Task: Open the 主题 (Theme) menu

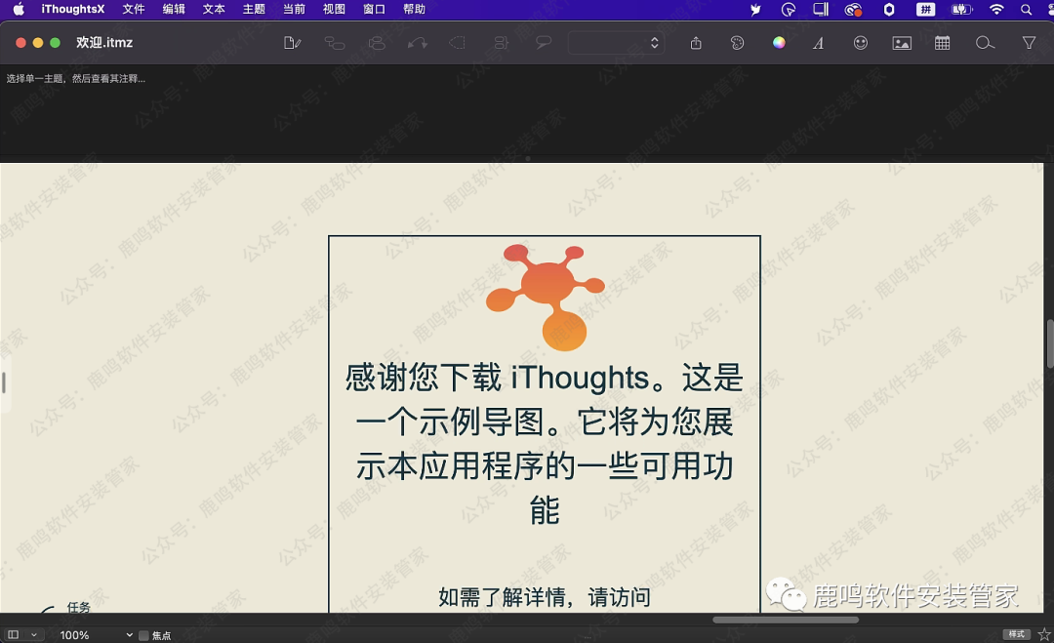Action: tap(254, 9)
